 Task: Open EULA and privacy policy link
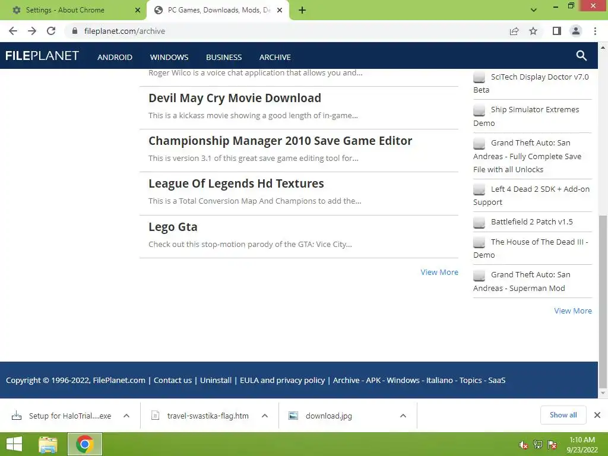282,380
